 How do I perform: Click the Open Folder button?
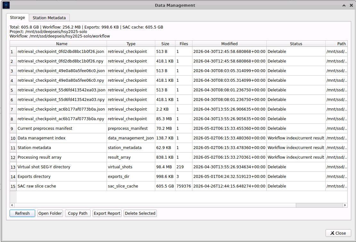(x=50, y=213)
